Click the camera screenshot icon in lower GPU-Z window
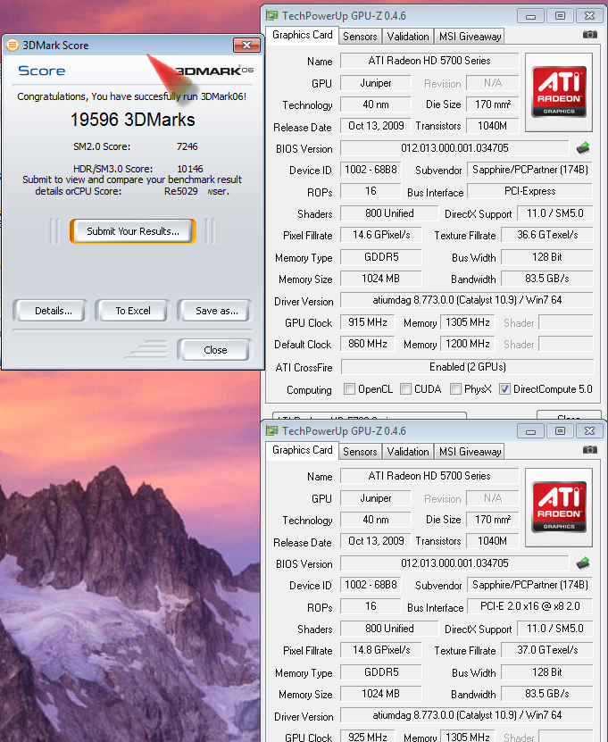608x742 pixels. click(589, 449)
